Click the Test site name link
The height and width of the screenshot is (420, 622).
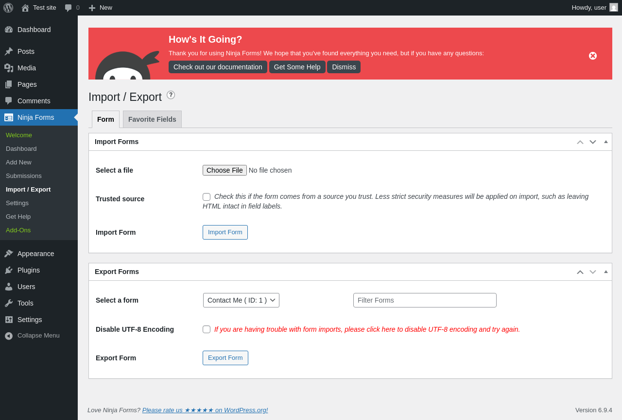45,7
